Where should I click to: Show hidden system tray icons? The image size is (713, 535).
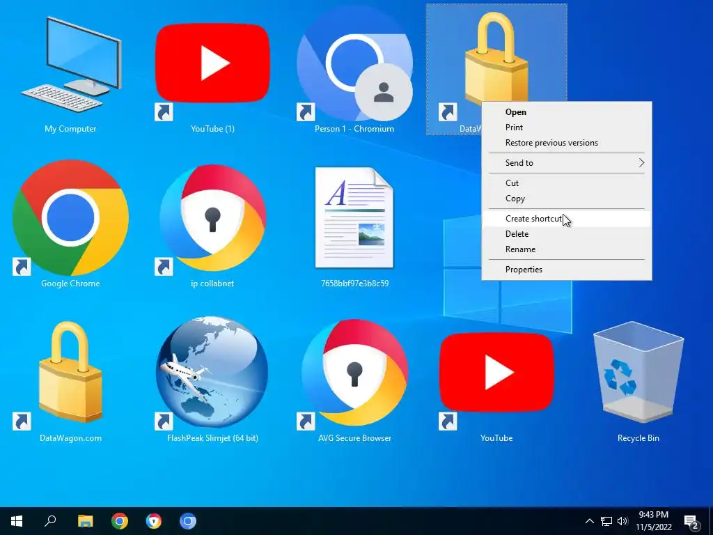coord(589,521)
